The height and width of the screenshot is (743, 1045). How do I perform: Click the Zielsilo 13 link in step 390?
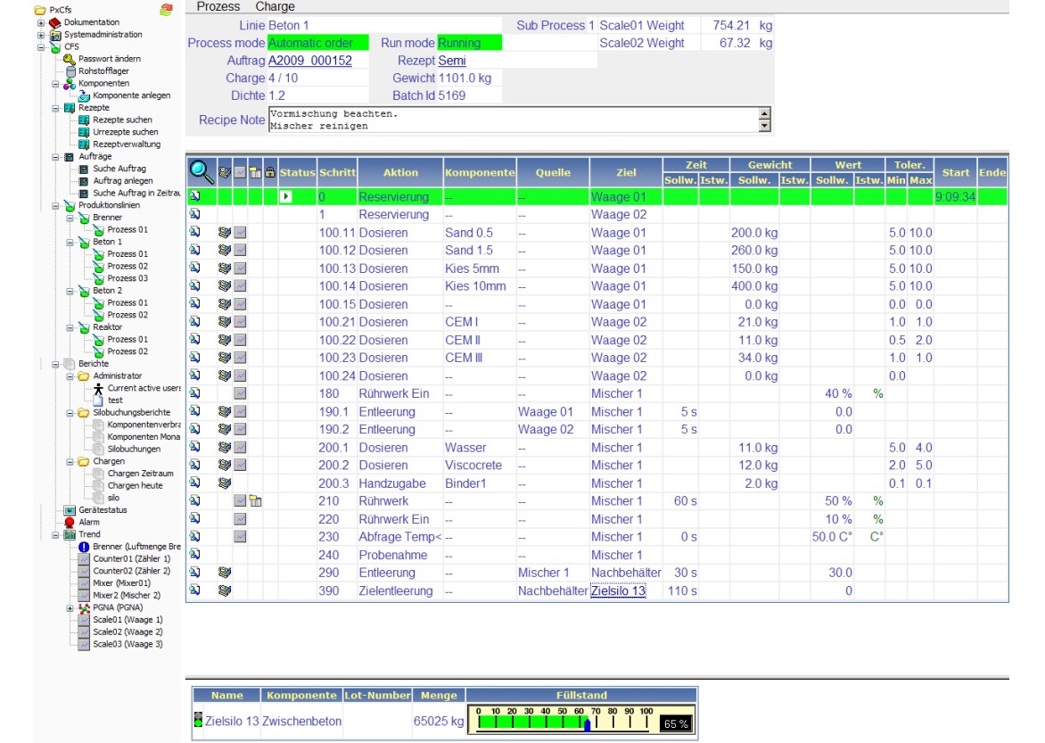click(617, 590)
